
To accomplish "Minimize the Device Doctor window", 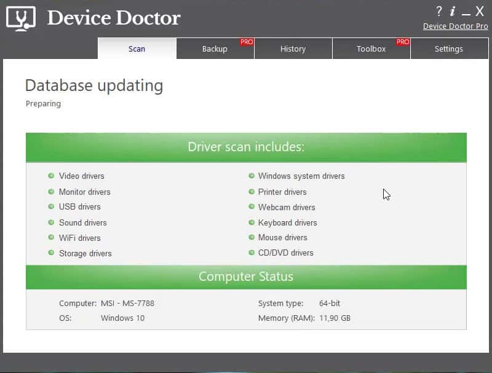I will click(x=466, y=14).
